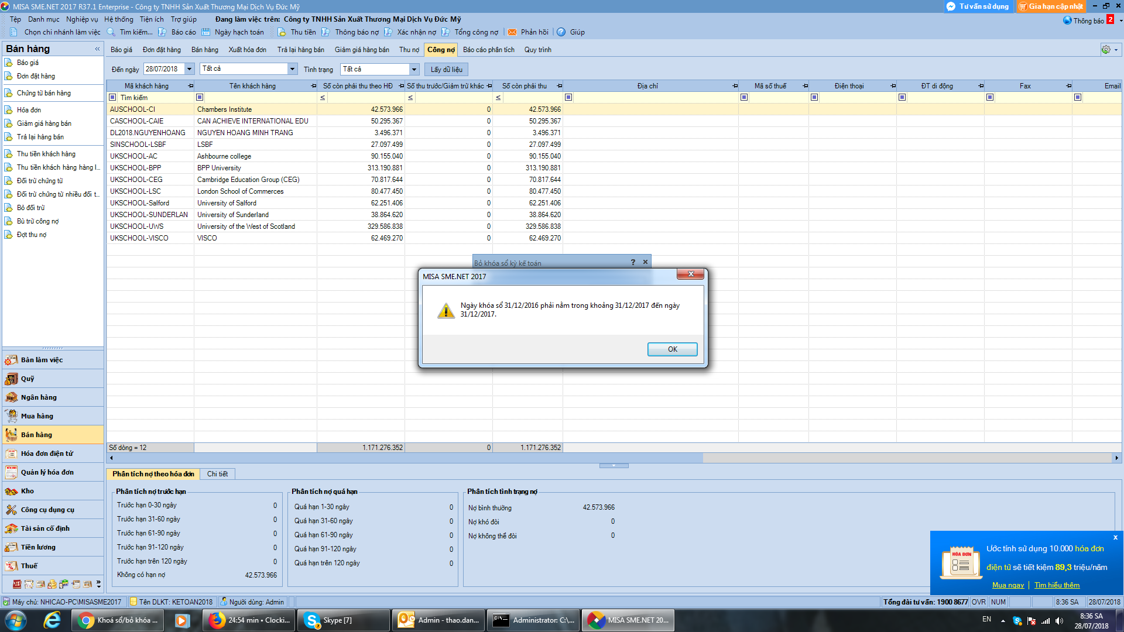Open the Hóa đơn điện tử module

53,454
